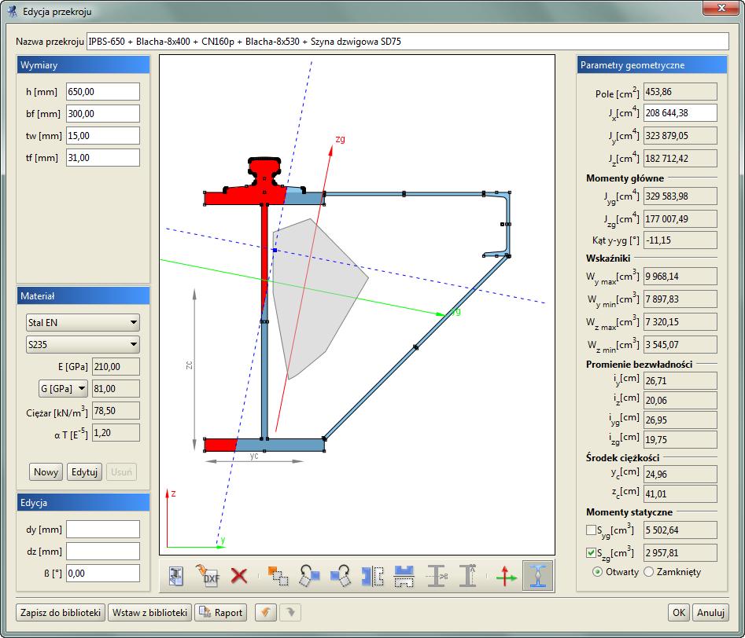Open the Raport button
This screenshot has height=638, width=745.
[221, 612]
